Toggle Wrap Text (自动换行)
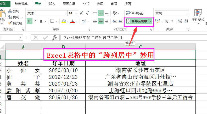 [x=135, y=13]
